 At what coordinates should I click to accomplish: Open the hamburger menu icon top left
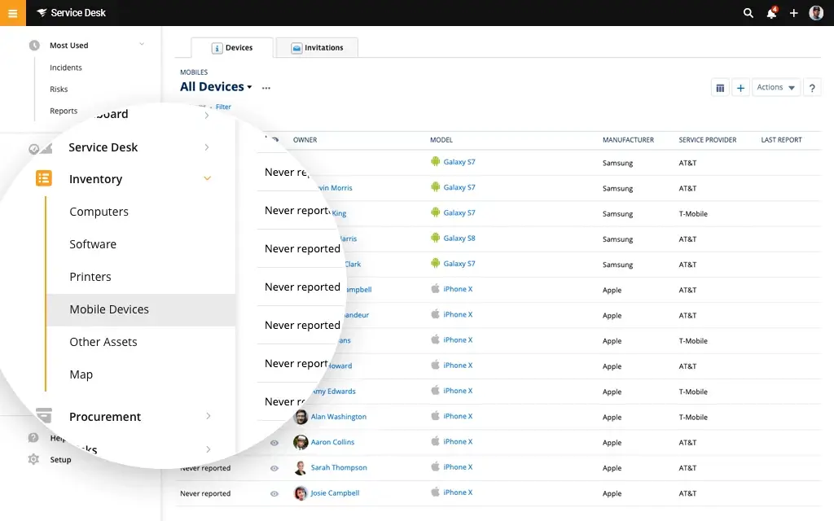[x=11, y=13]
